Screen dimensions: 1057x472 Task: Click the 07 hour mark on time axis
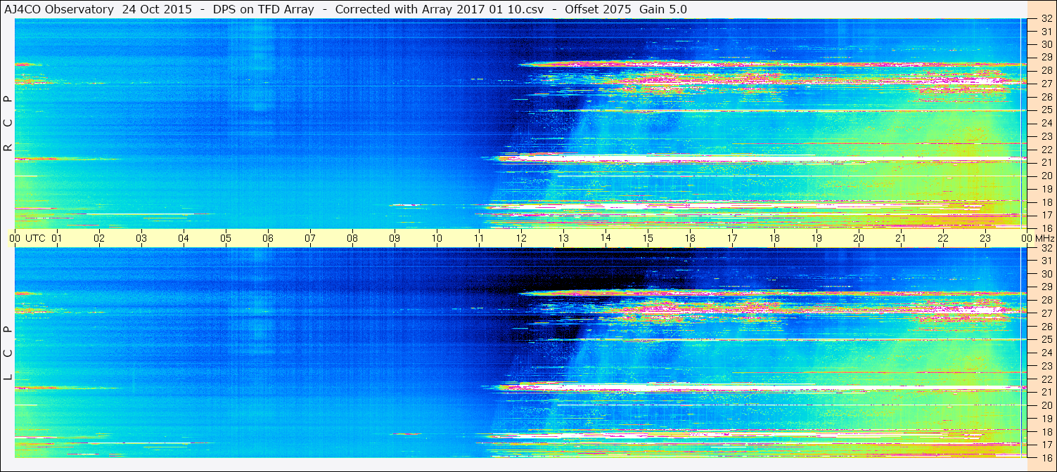pos(310,238)
